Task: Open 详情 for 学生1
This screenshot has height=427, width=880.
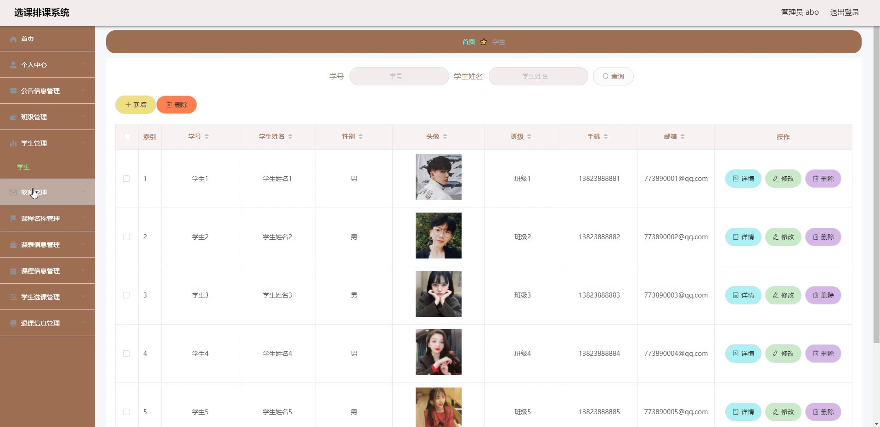Action: click(x=743, y=179)
